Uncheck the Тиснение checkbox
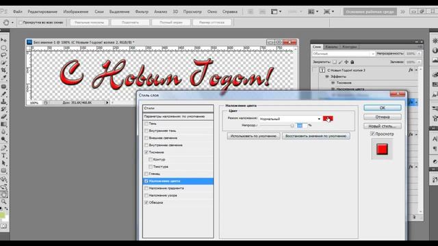Screen dimensions: 438x246 coord(146,152)
